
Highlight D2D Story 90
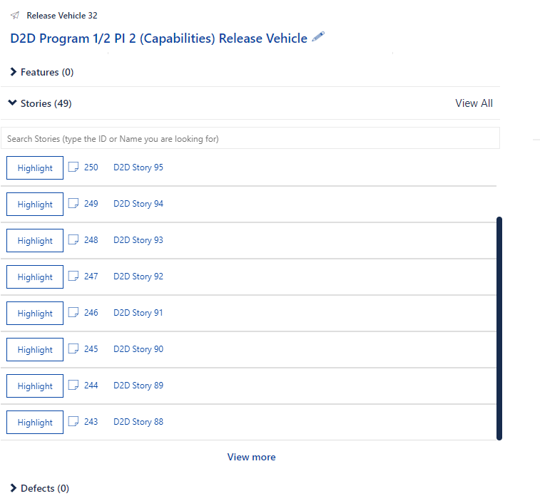click(x=35, y=350)
